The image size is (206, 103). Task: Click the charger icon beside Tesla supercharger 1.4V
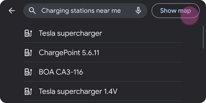click(28, 91)
